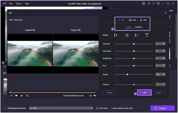Step backward to previous frame

pos(11,96)
